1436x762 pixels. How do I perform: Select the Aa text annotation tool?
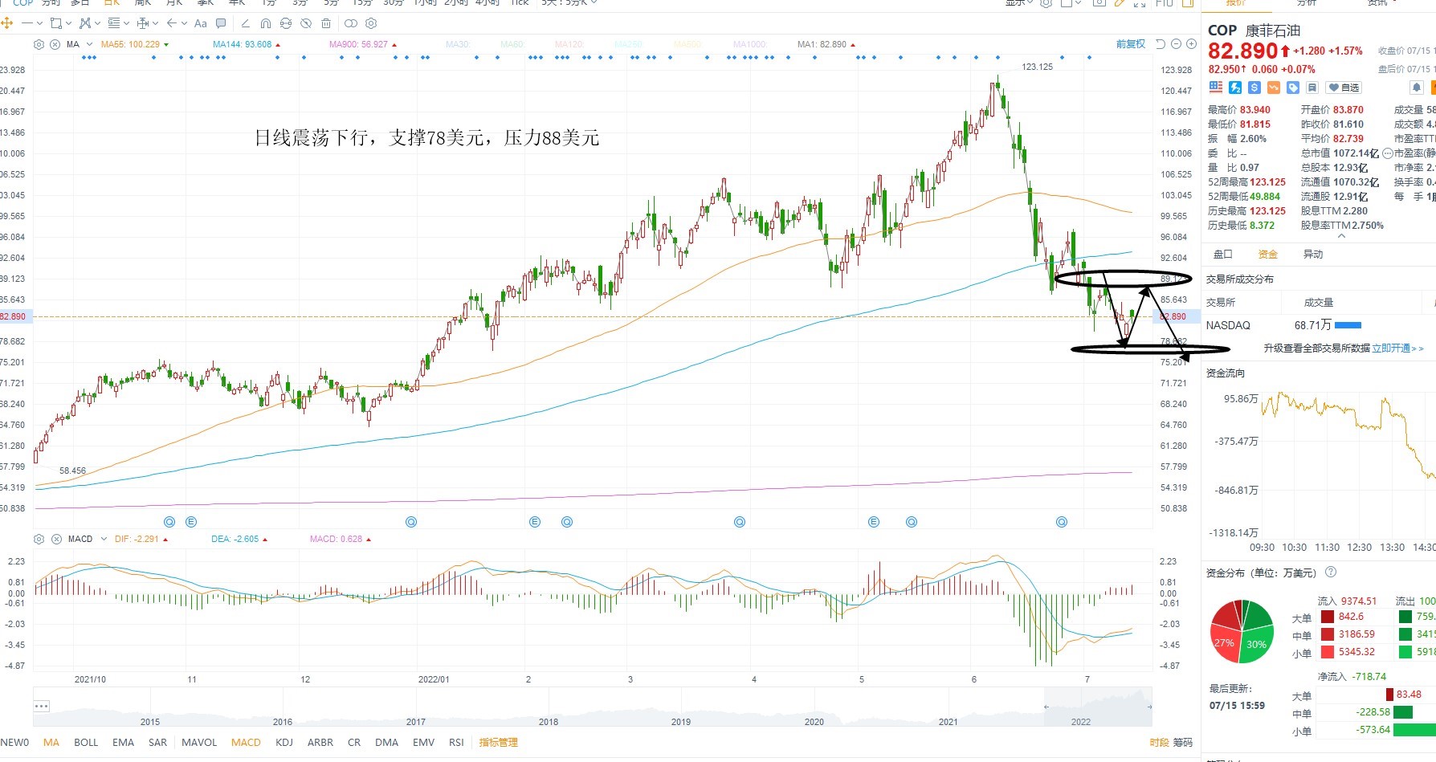(x=201, y=23)
